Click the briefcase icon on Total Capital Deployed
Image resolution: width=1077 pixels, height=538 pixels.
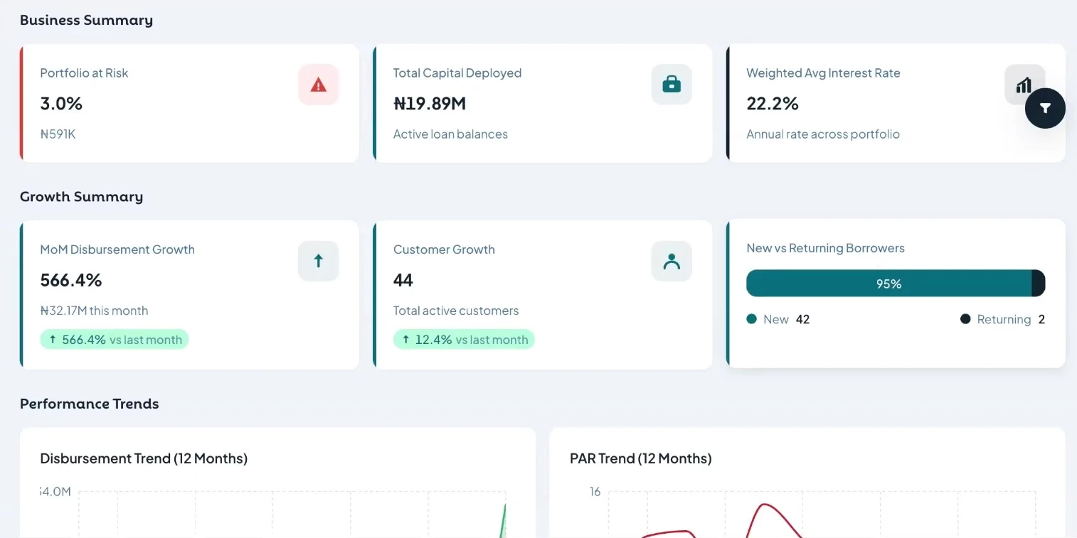coord(672,85)
